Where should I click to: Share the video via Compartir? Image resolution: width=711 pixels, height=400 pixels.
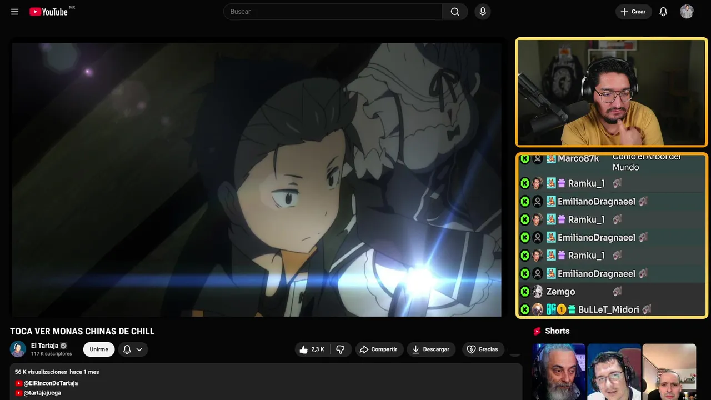[379, 349]
